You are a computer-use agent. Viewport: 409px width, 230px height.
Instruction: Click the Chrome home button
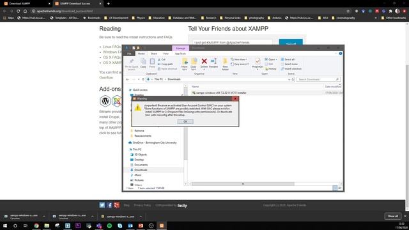click(25, 11)
